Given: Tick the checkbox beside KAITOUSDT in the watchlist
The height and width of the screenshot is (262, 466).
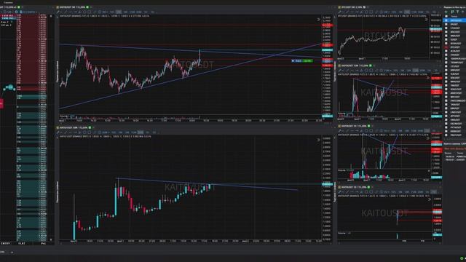Looking at the screenshot, I should [x=446, y=20].
